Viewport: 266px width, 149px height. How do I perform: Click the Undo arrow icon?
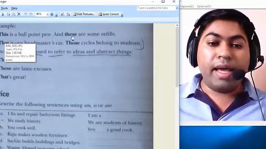click(25, 14)
